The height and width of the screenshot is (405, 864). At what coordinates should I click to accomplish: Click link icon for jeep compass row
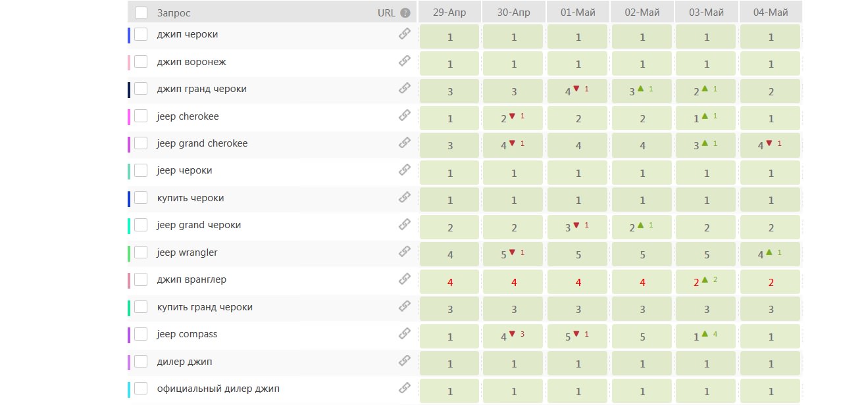405,333
